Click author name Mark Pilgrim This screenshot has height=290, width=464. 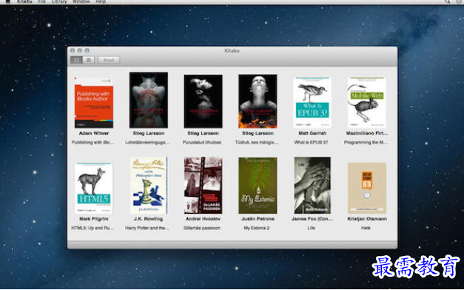pos(94,219)
